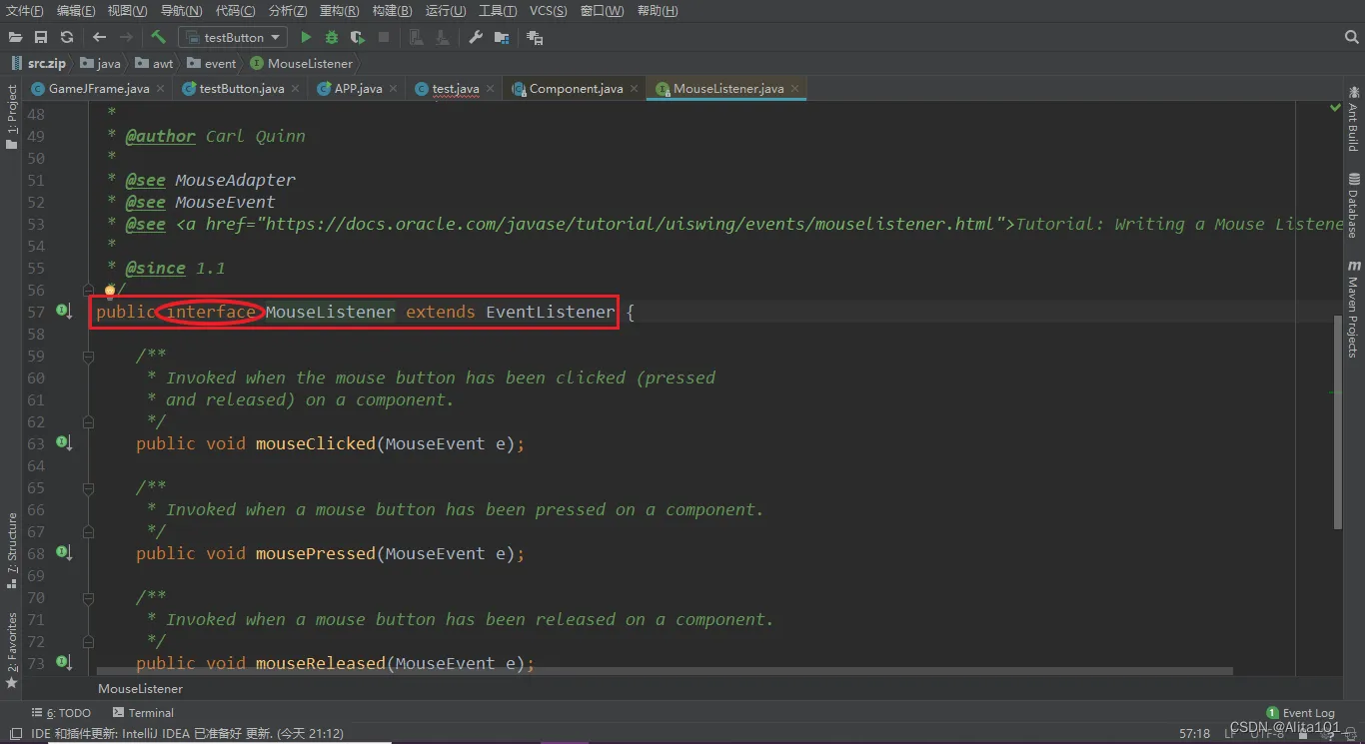Open the TODO tool window
The width and height of the screenshot is (1365, 744).
pos(61,713)
